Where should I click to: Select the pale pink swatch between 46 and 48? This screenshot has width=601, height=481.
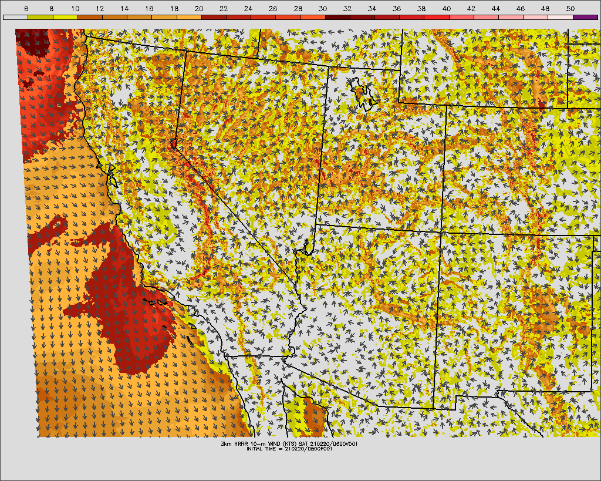[535, 17]
